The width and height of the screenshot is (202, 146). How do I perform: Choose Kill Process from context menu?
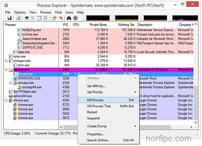coord(108,100)
